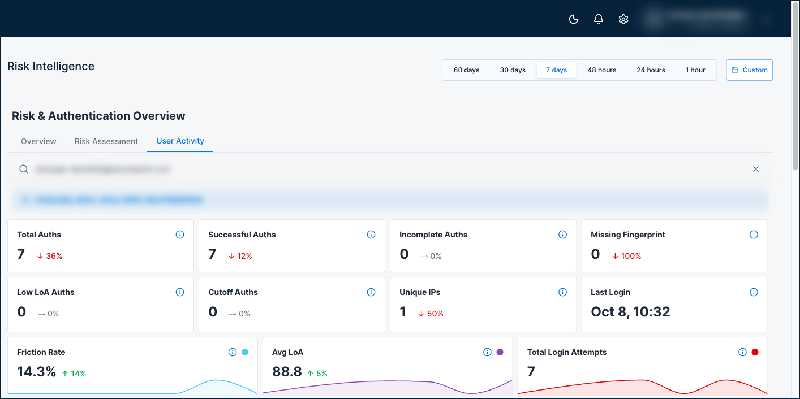Select the 30 days time range

pyautogui.click(x=513, y=70)
